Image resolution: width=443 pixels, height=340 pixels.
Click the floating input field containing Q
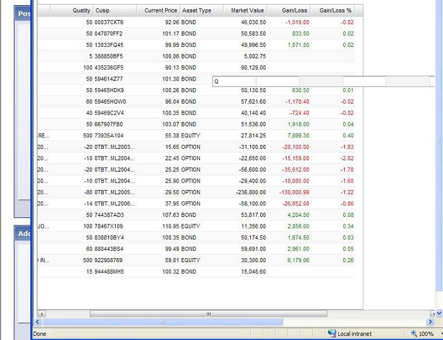pyautogui.click(x=234, y=82)
